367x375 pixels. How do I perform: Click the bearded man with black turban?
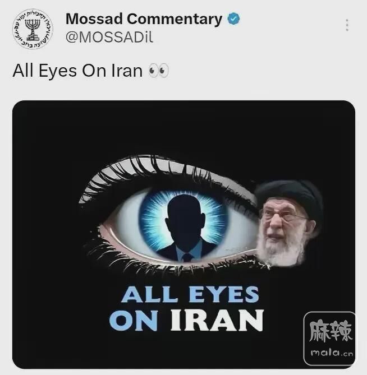[x=288, y=223]
